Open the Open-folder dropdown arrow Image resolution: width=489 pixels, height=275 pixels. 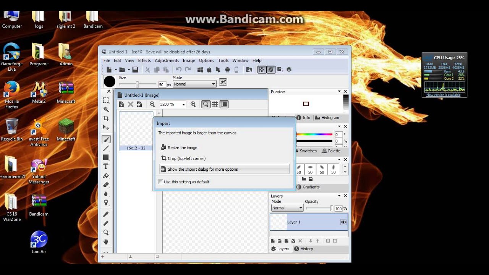tap(129, 70)
